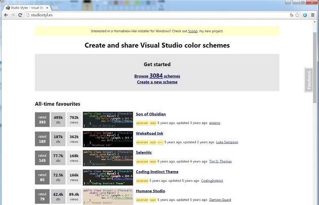The height and width of the screenshot is (205, 319).
Task: Click the Selenitic code preview thumbnail
Action: click(108, 158)
